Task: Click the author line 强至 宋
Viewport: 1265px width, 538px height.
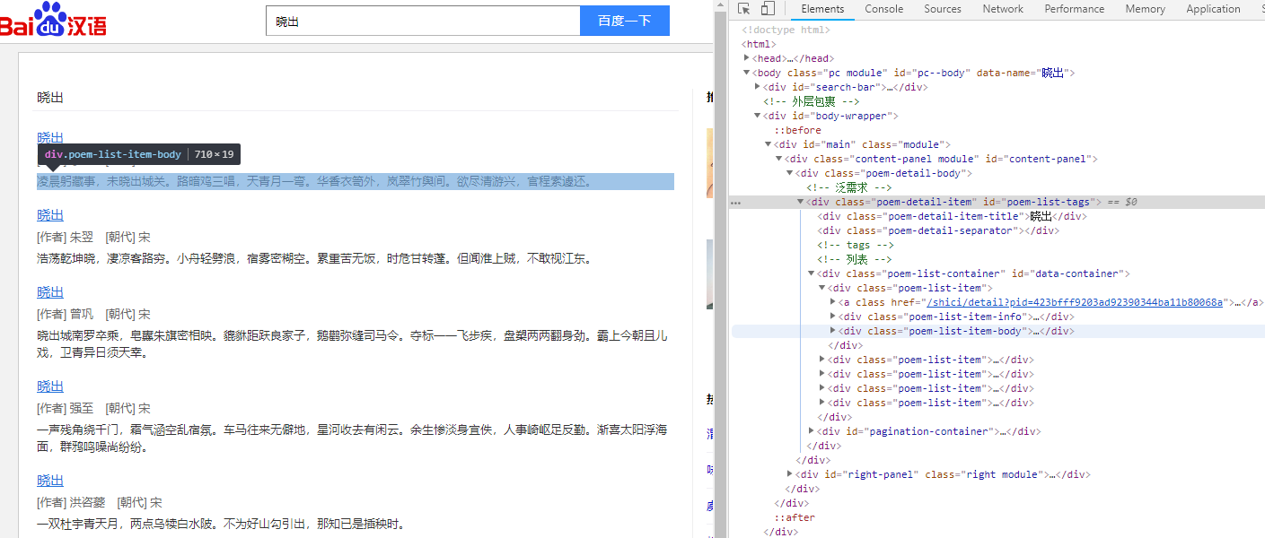Action: click(x=93, y=408)
